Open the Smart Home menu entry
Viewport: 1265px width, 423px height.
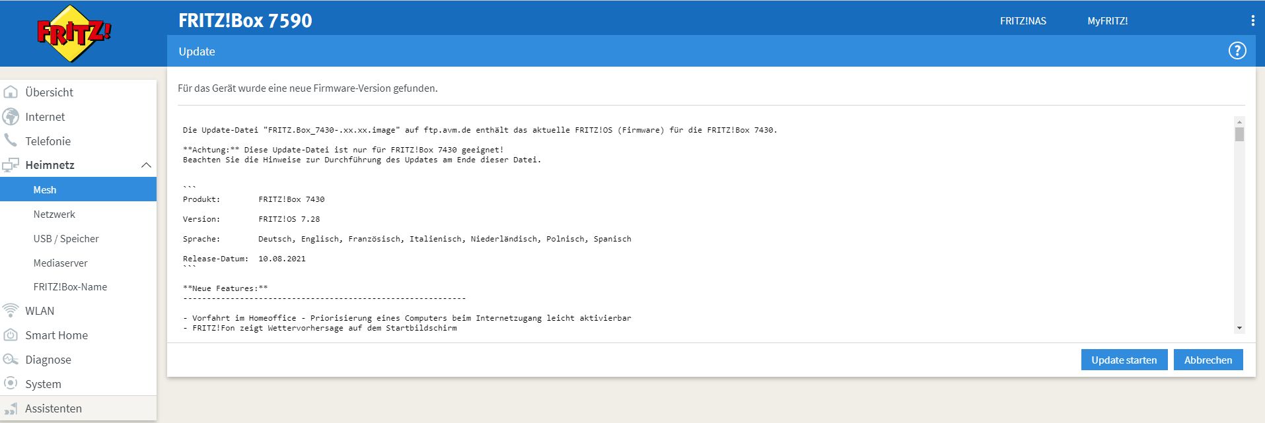pyautogui.click(x=56, y=335)
